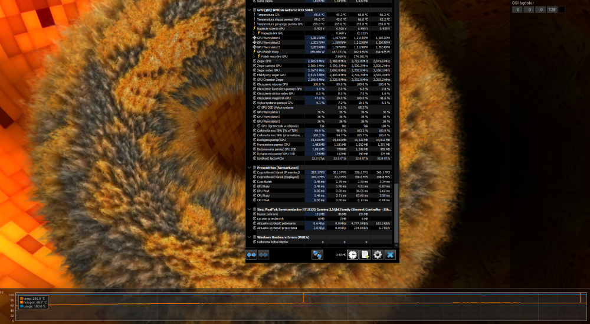Image resolution: width=590 pixels, height=324 pixels.
Task: Reset the elapsed time clock icon
Action: click(x=353, y=255)
